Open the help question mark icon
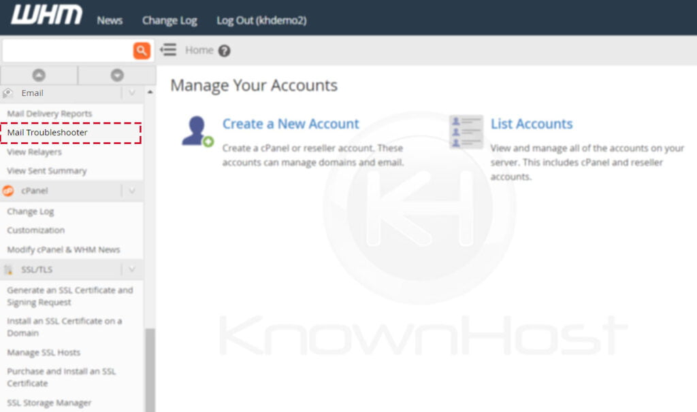 [x=225, y=50]
